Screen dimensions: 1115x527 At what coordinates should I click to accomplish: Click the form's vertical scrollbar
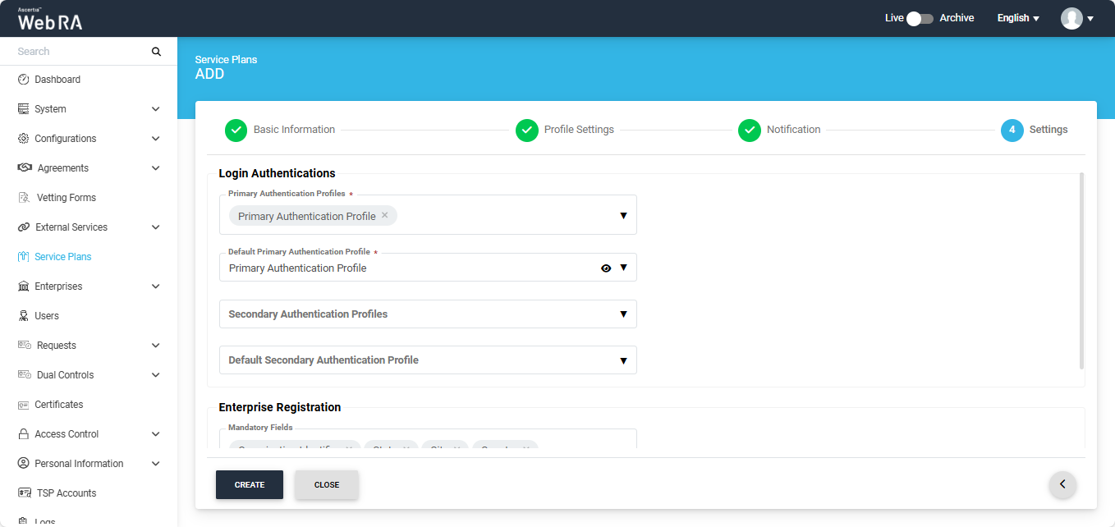pyautogui.click(x=1081, y=271)
